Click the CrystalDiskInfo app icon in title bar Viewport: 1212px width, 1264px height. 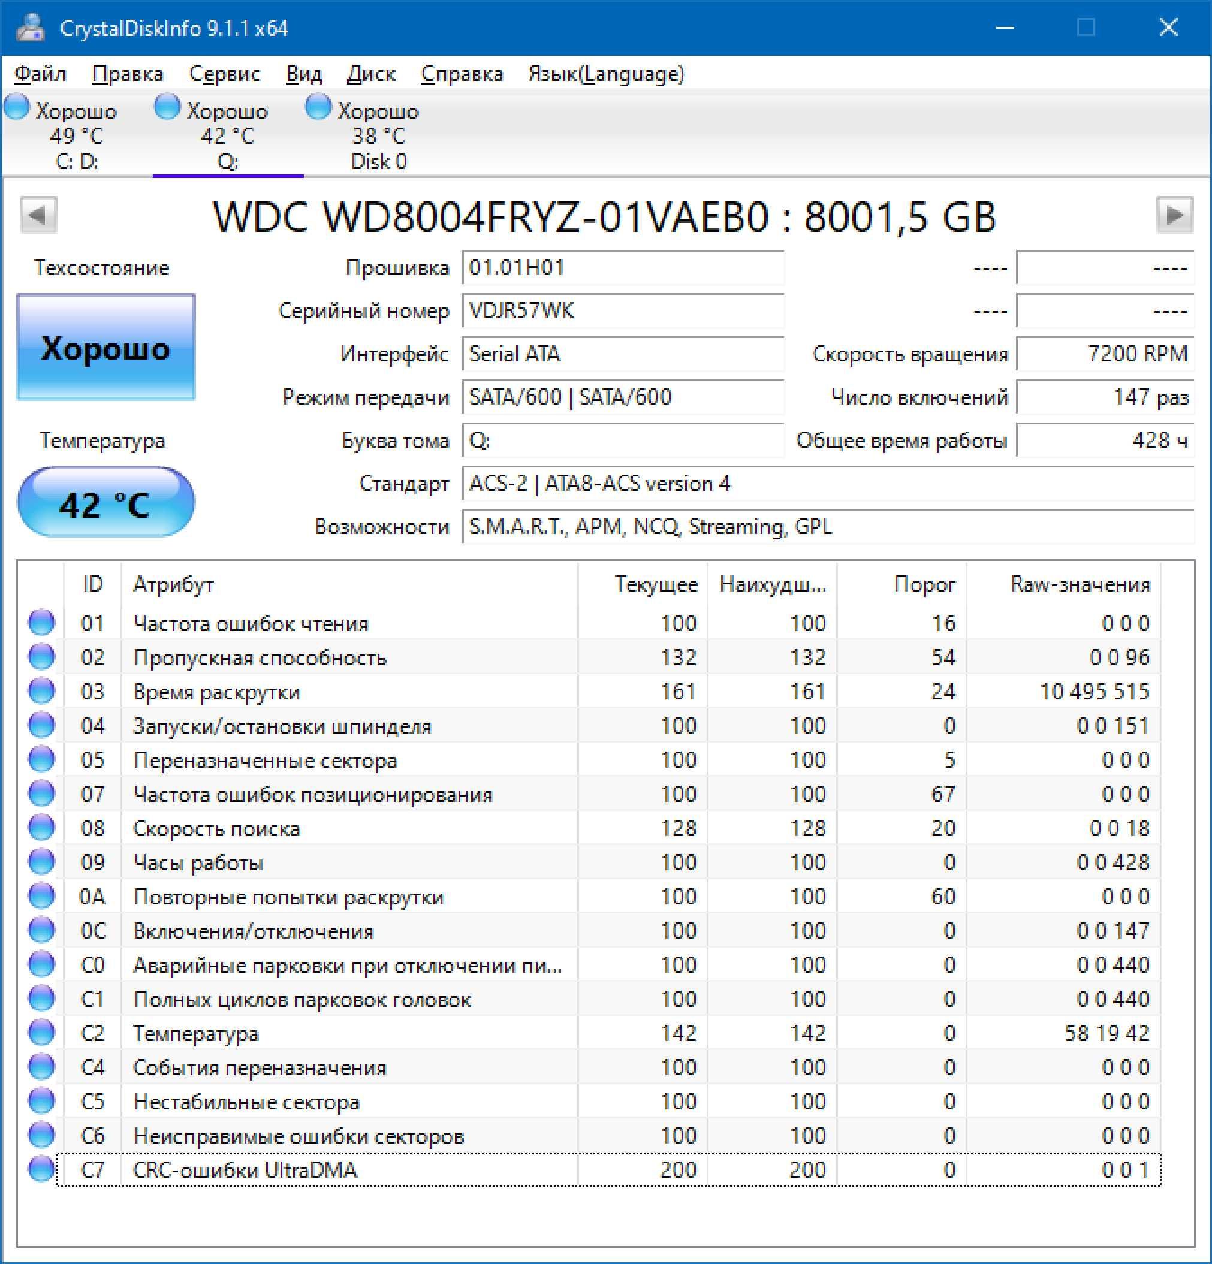pyautogui.click(x=30, y=28)
